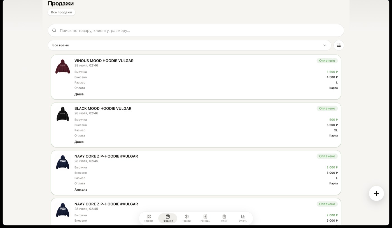Click the 4 500 ₽ paid amount

[x=332, y=77]
